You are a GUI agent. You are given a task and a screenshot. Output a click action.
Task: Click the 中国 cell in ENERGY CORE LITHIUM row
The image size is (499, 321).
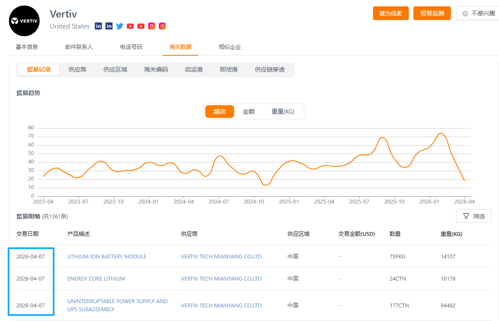(x=293, y=279)
